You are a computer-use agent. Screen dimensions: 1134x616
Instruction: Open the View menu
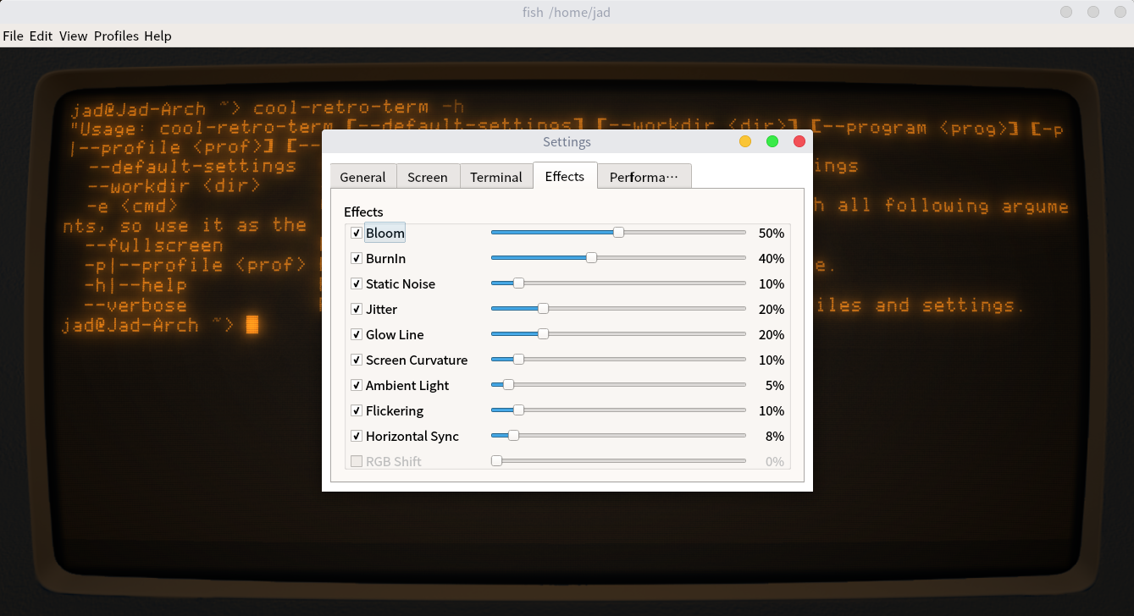pyautogui.click(x=74, y=36)
